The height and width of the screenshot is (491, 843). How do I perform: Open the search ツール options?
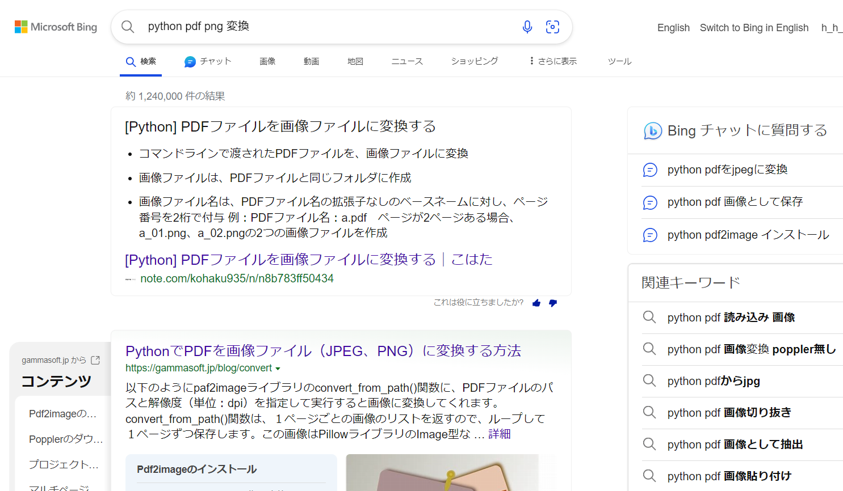point(619,61)
